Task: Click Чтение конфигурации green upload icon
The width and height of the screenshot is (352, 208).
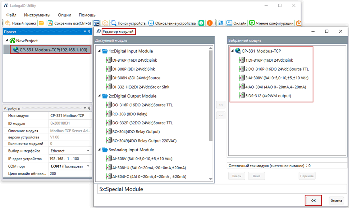Action: 252,23
